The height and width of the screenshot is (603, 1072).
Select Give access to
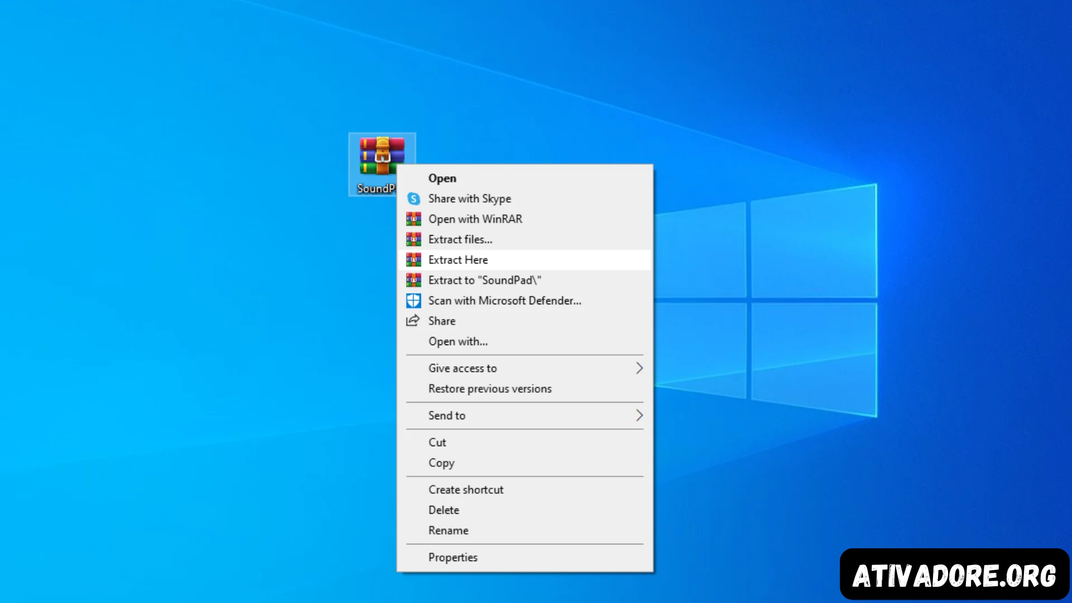coord(525,368)
